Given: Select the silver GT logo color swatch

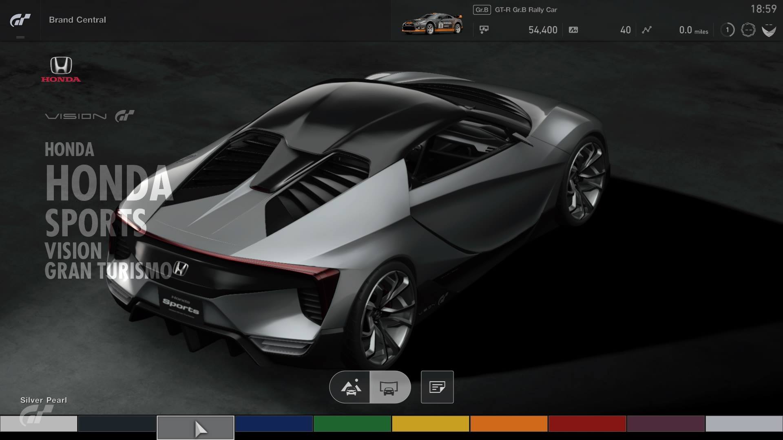Looking at the screenshot, I should [39, 424].
